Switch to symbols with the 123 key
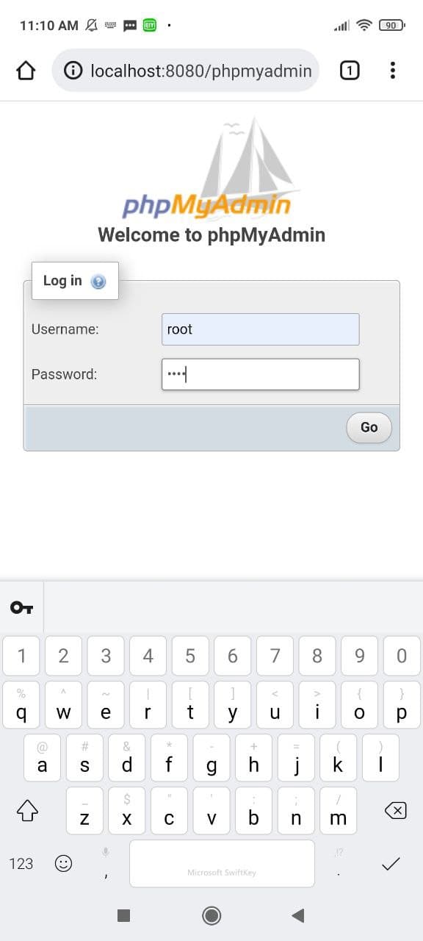 coord(21,864)
